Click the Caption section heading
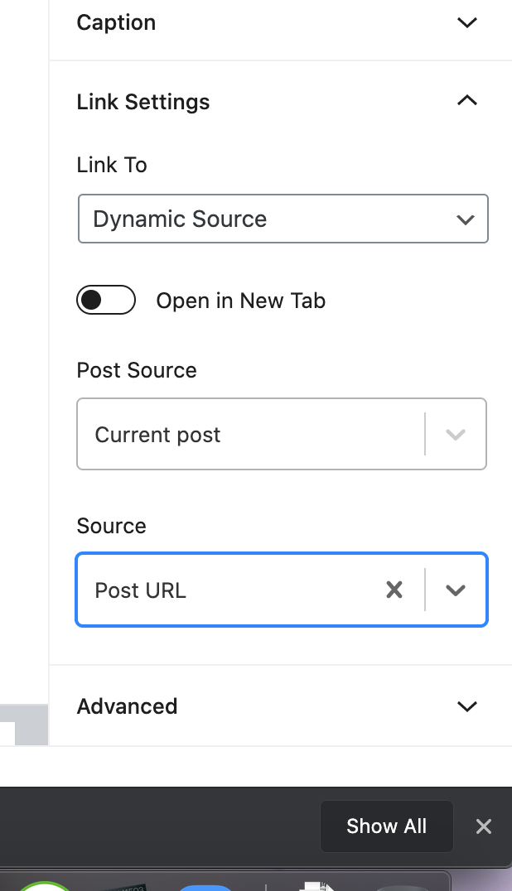The image size is (512, 891). coord(117,22)
